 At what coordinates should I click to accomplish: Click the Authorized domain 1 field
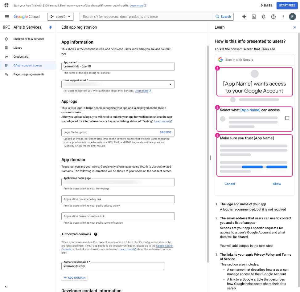pos(113,266)
